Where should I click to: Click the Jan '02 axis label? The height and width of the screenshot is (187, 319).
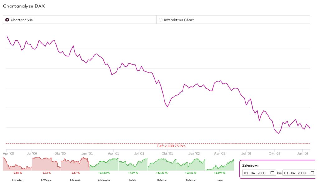click(x=194, y=153)
